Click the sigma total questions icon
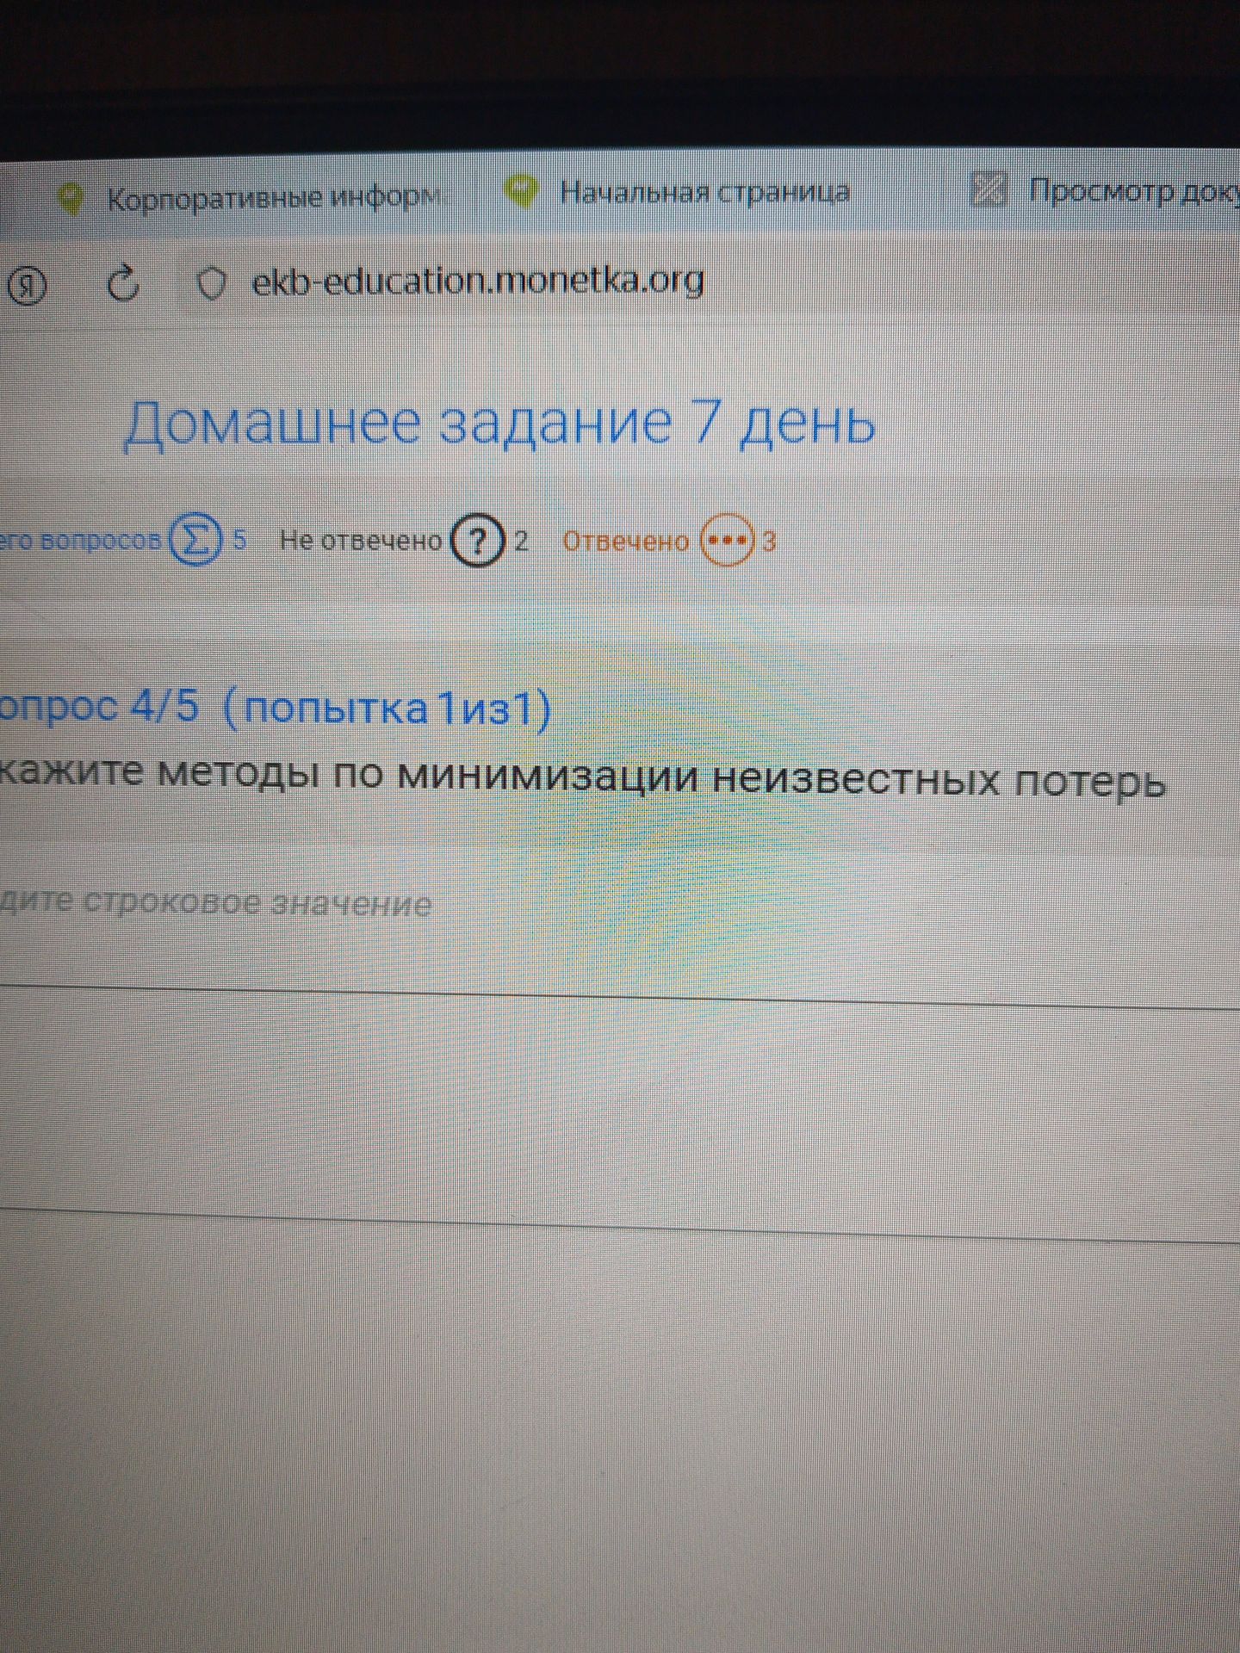Viewport: 1240px width, 1653px height. [196, 540]
